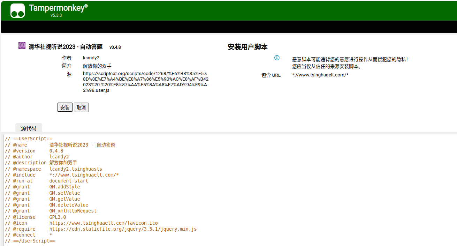Click the @grant GM.getValue line
457x246 pixels.
[43, 199]
